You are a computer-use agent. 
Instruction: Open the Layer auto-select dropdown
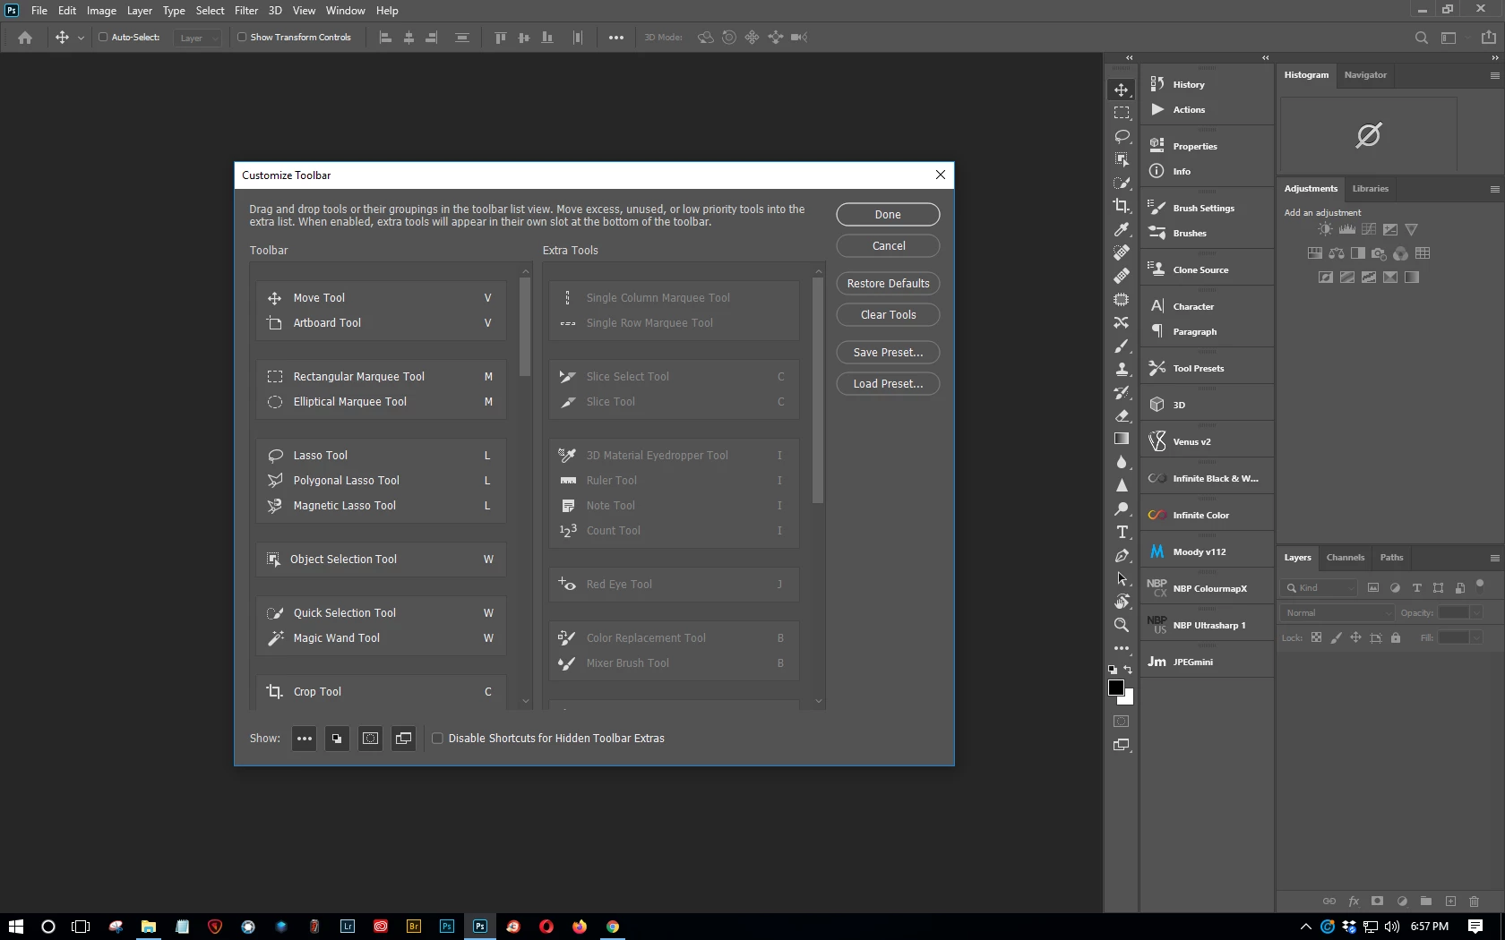coord(198,38)
